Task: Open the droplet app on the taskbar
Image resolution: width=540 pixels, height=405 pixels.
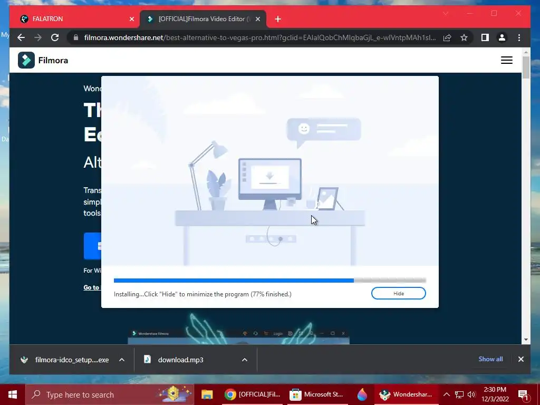Action: click(362, 394)
